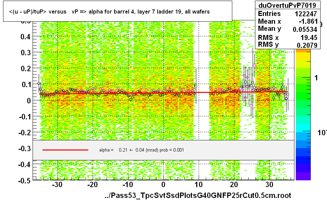Click the y-axis label -0.5

point(24,181)
